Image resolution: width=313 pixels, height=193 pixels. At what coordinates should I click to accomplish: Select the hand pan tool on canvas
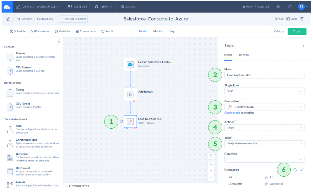211,156
